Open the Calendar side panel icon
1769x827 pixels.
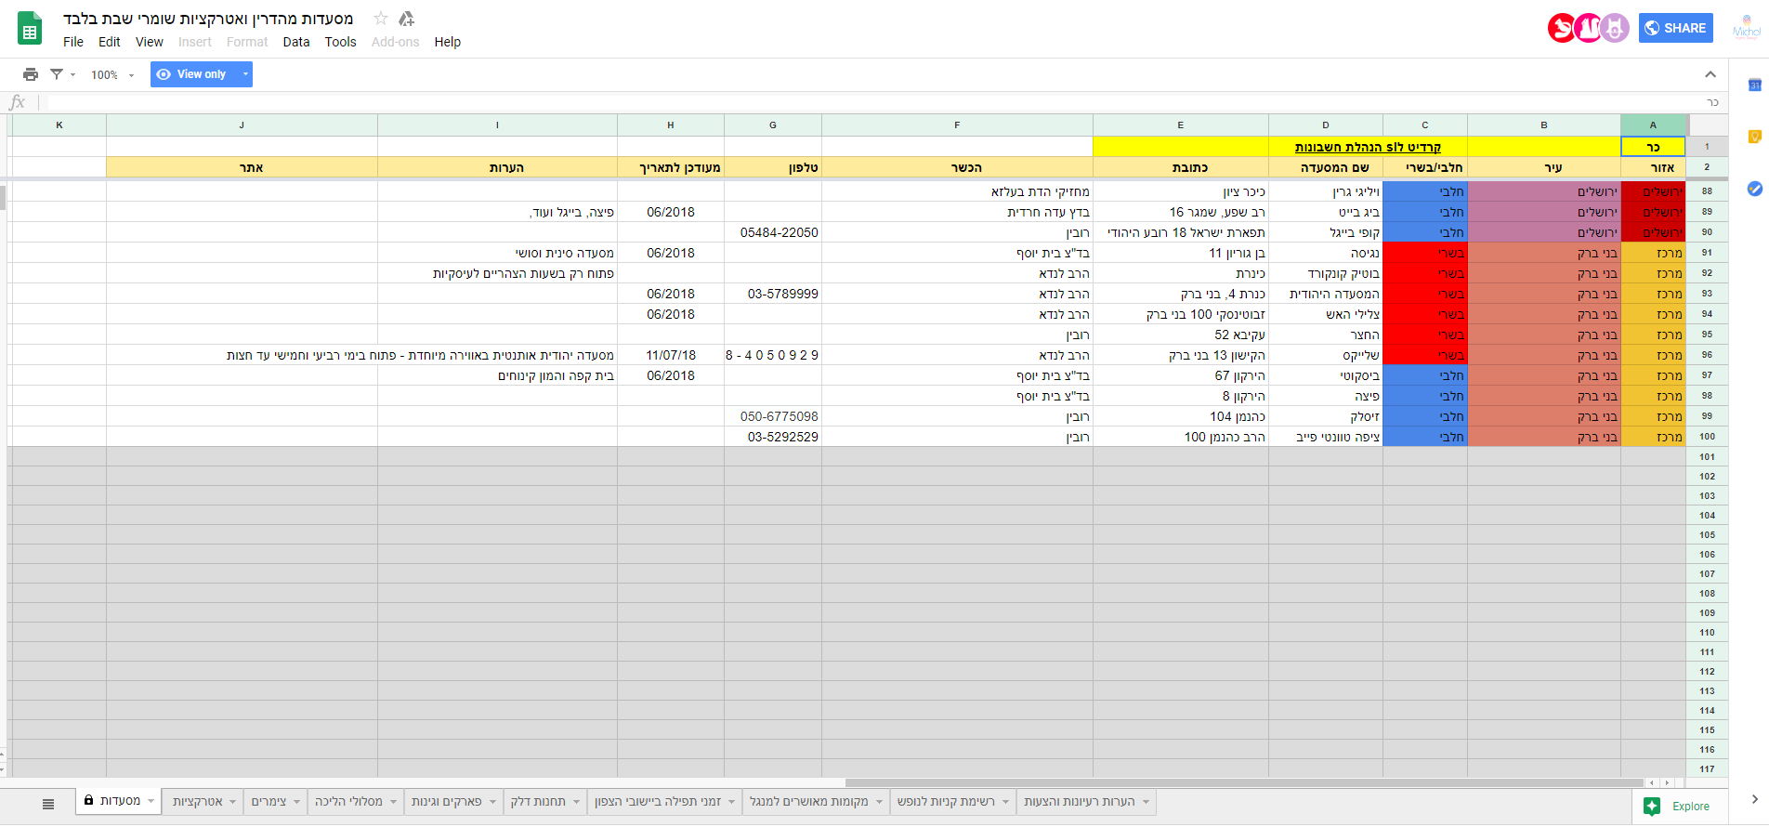(1754, 85)
